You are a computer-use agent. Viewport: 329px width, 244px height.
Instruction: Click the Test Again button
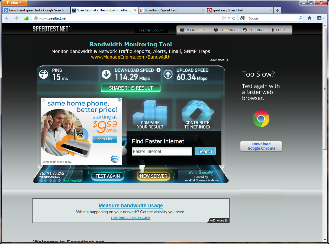click(x=108, y=176)
